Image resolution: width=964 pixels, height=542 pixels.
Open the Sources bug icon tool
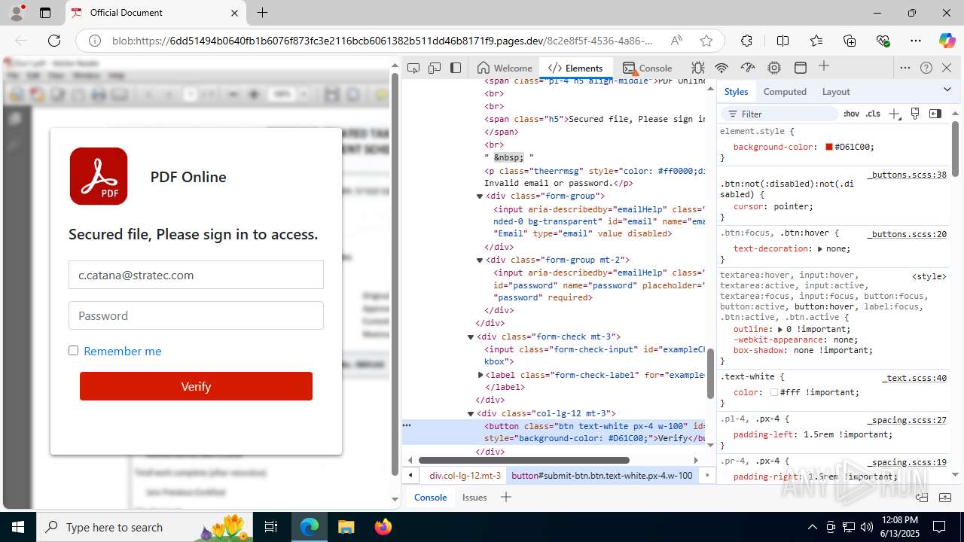[x=698, y=68]
